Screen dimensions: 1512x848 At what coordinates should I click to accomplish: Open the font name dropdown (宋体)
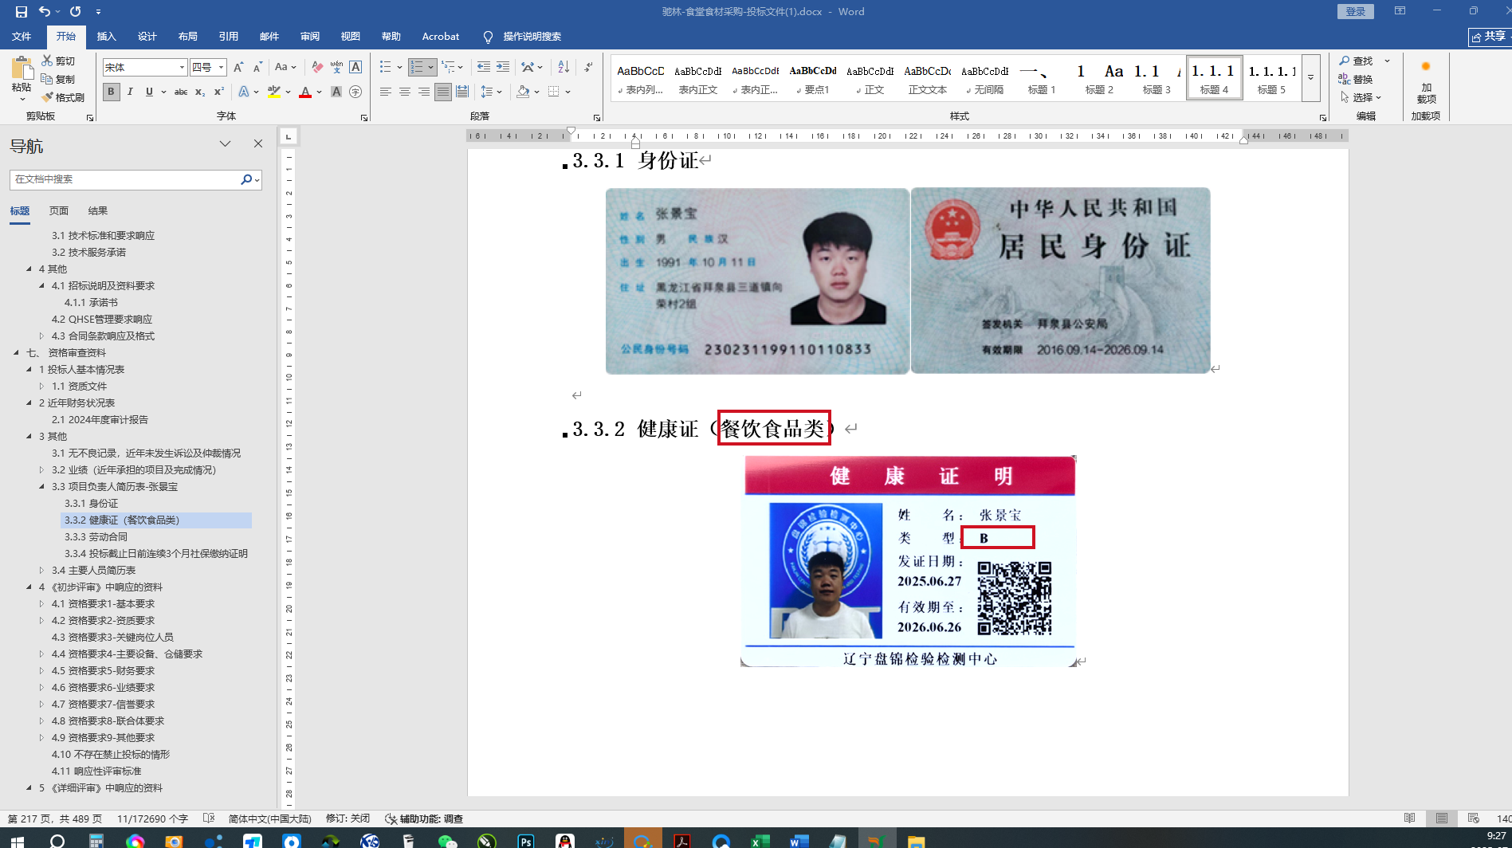click(182, 68)
